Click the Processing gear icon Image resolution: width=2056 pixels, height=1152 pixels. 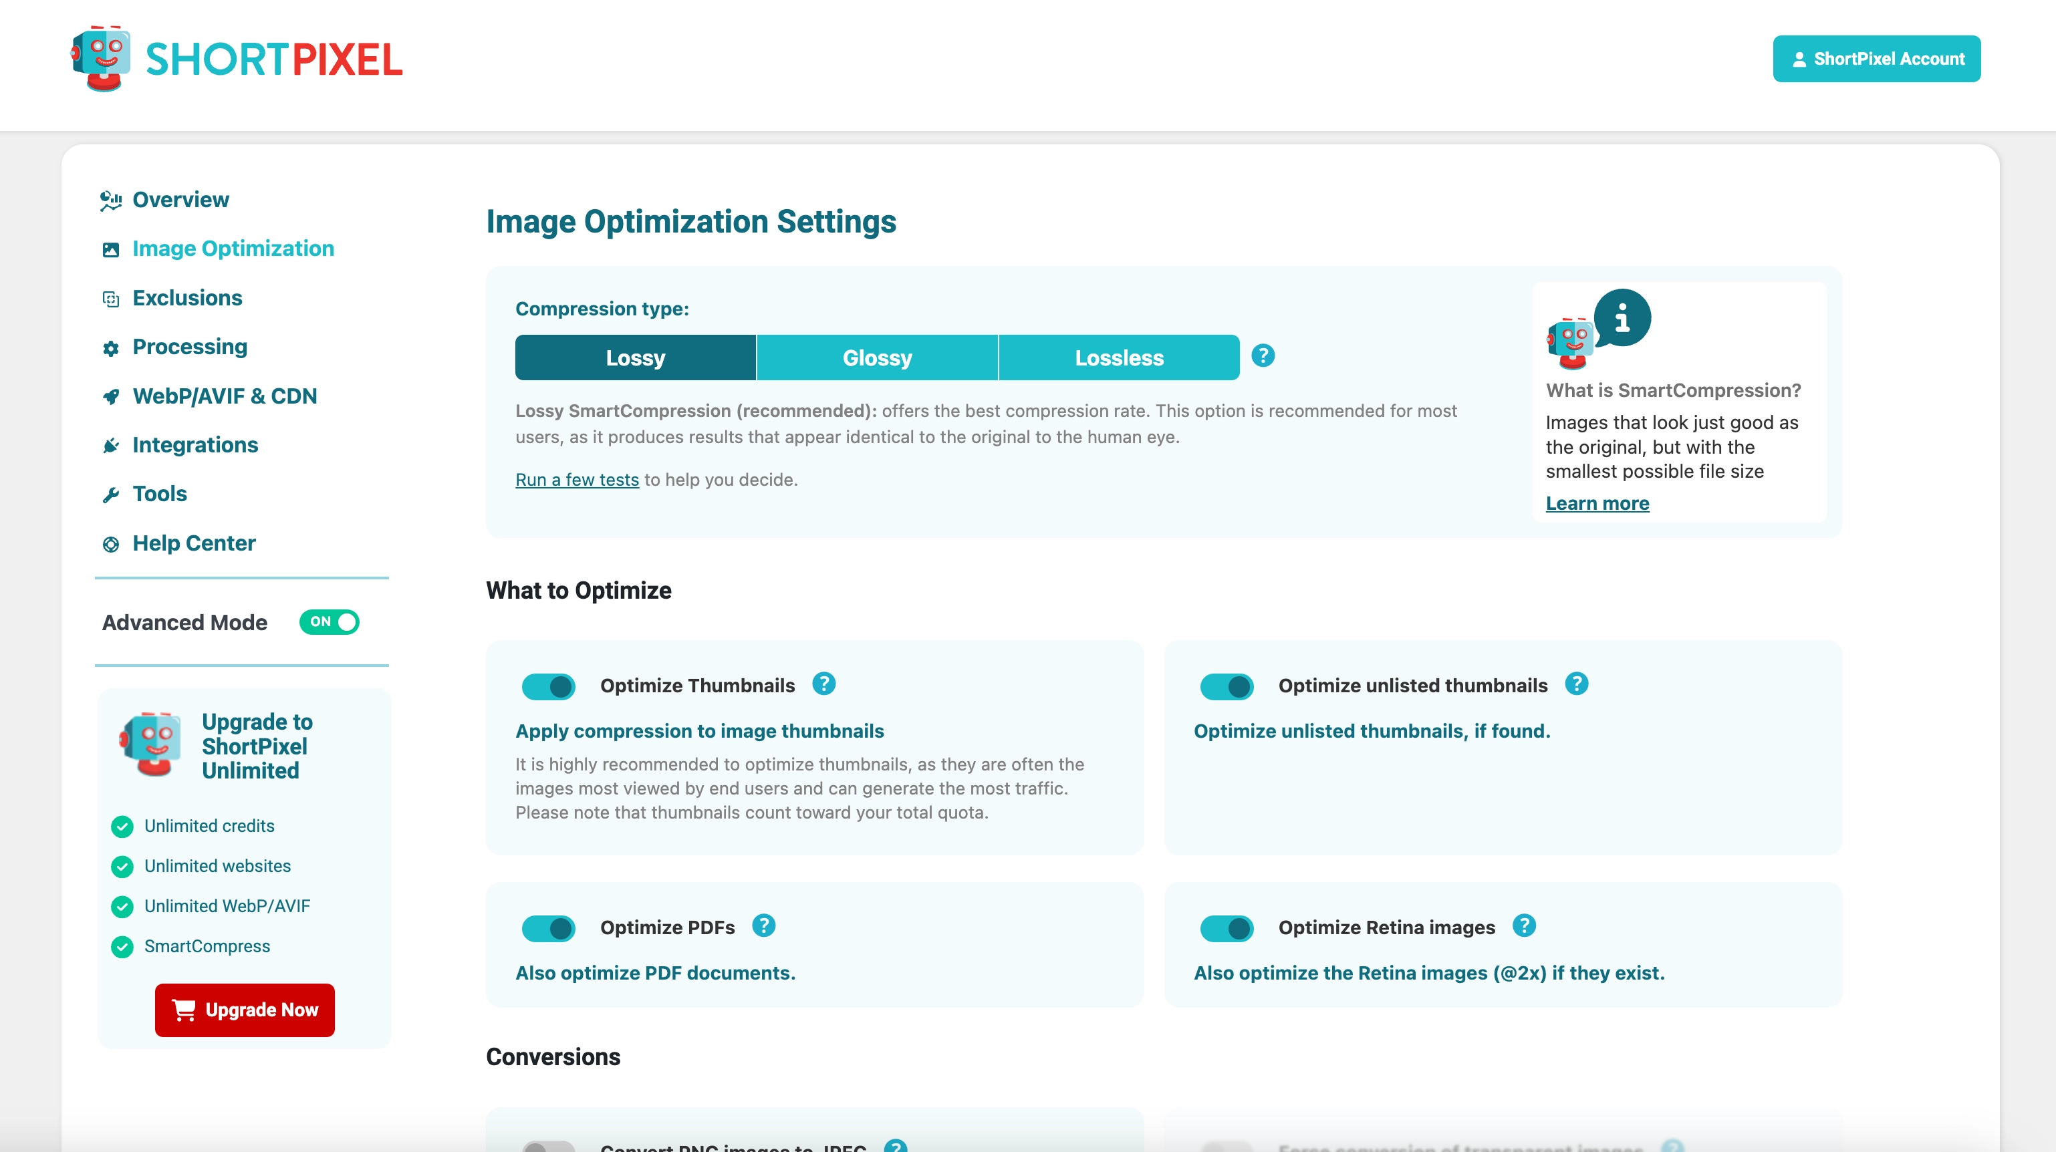point(111,348)
